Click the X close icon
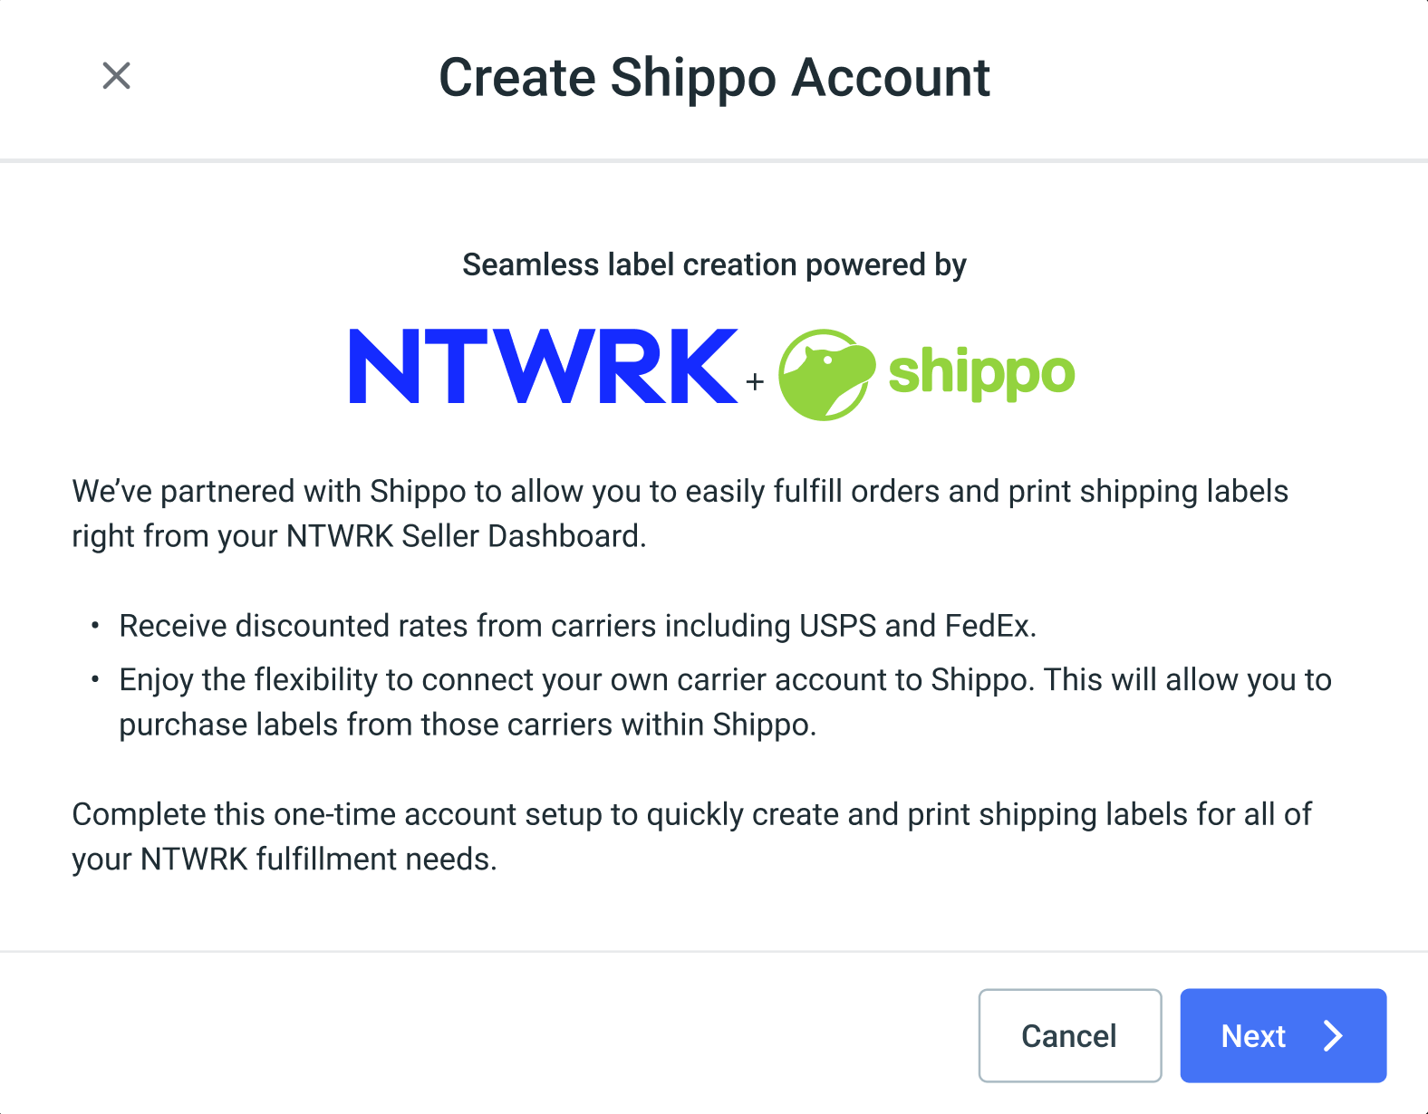 click(116, 77)
